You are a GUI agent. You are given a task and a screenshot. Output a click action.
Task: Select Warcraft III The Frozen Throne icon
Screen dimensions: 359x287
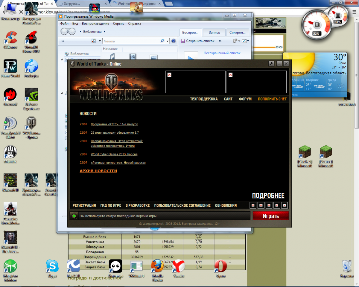click(10, 242)
